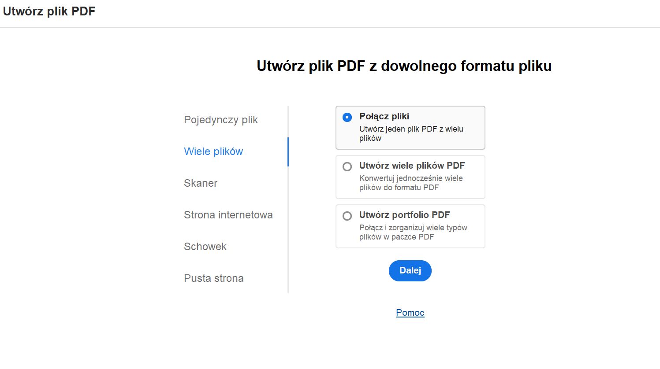Open the Skaner creation option
The image size is (660, 369).
[x=200, y=183]
